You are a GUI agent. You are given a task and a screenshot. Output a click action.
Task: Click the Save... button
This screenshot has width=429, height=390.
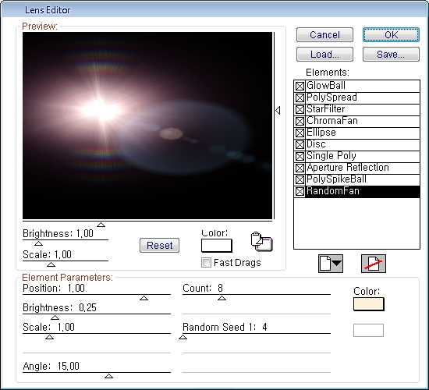391,54
